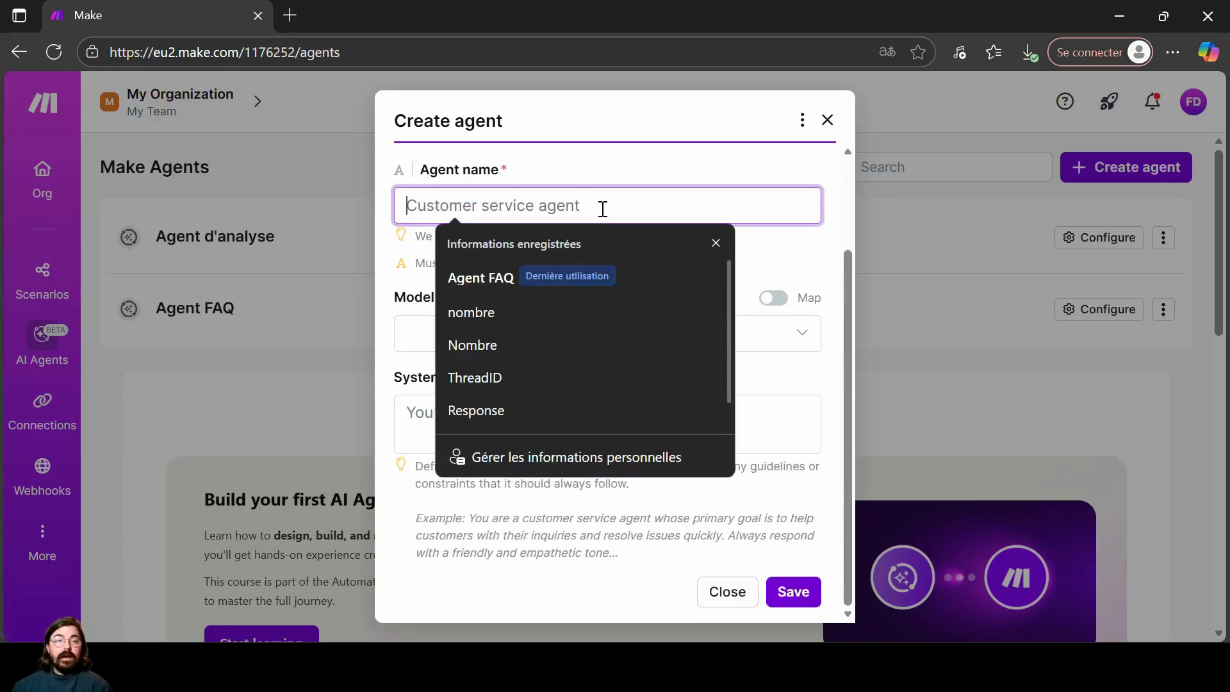Toggle the Map switch on
The height and width of the screenshot is (692, 1230).
tap(773, 298)
